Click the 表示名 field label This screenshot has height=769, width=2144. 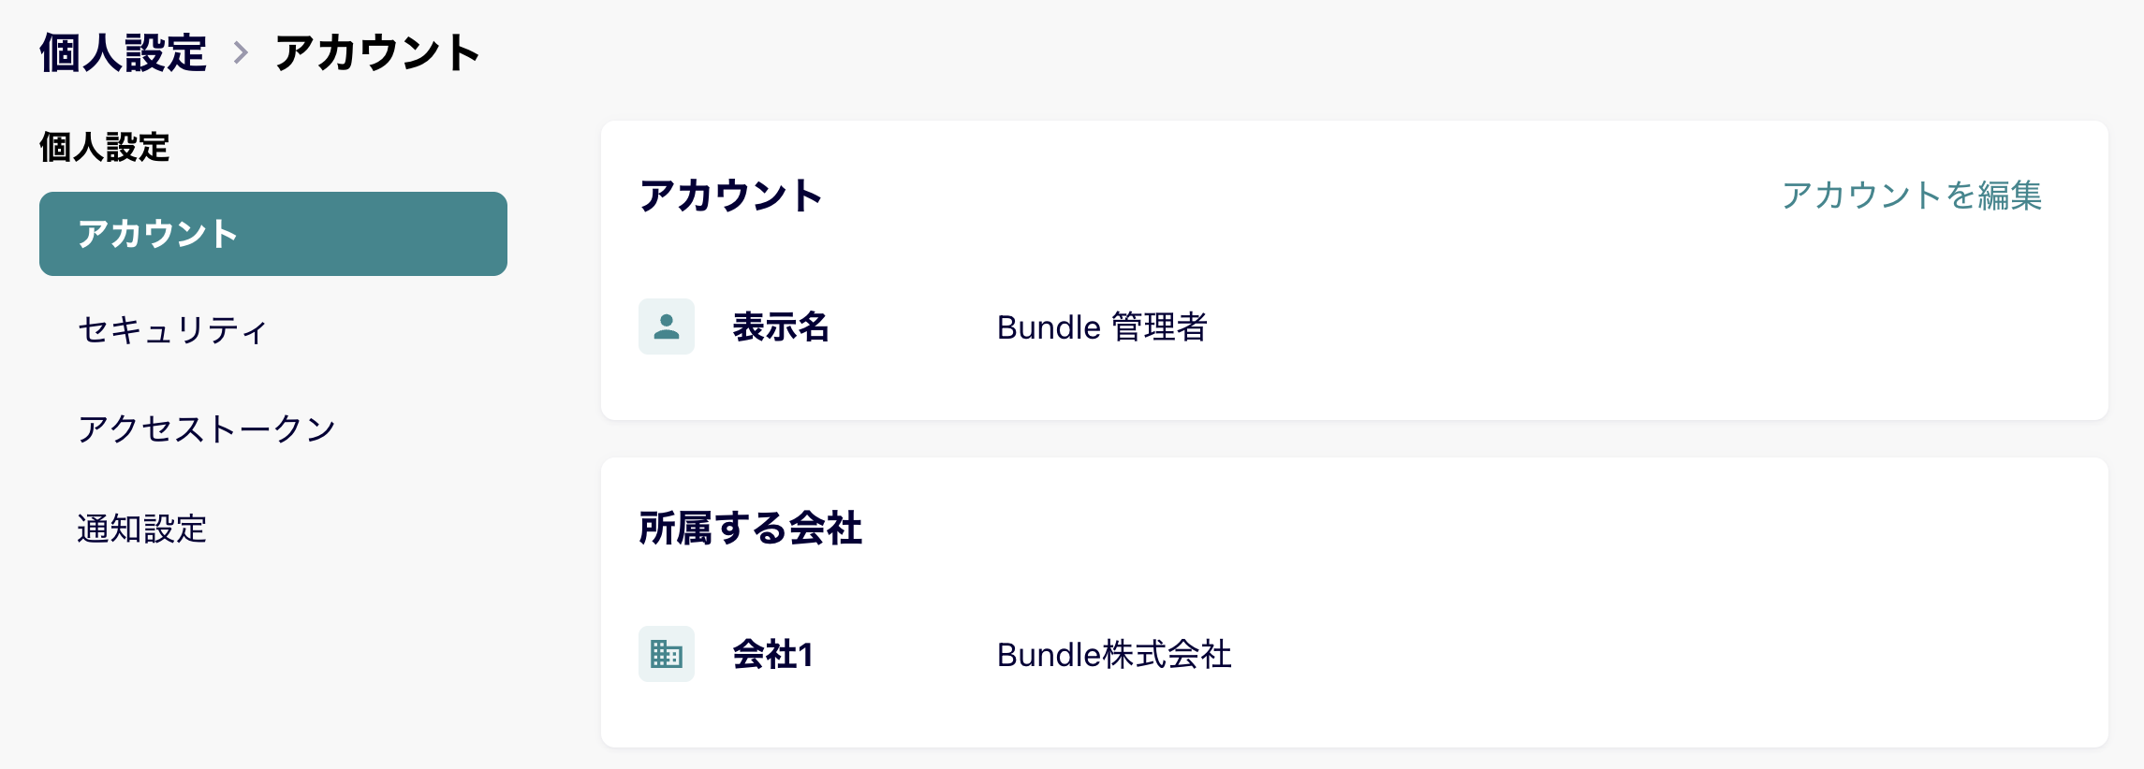(x=781, y=326)
